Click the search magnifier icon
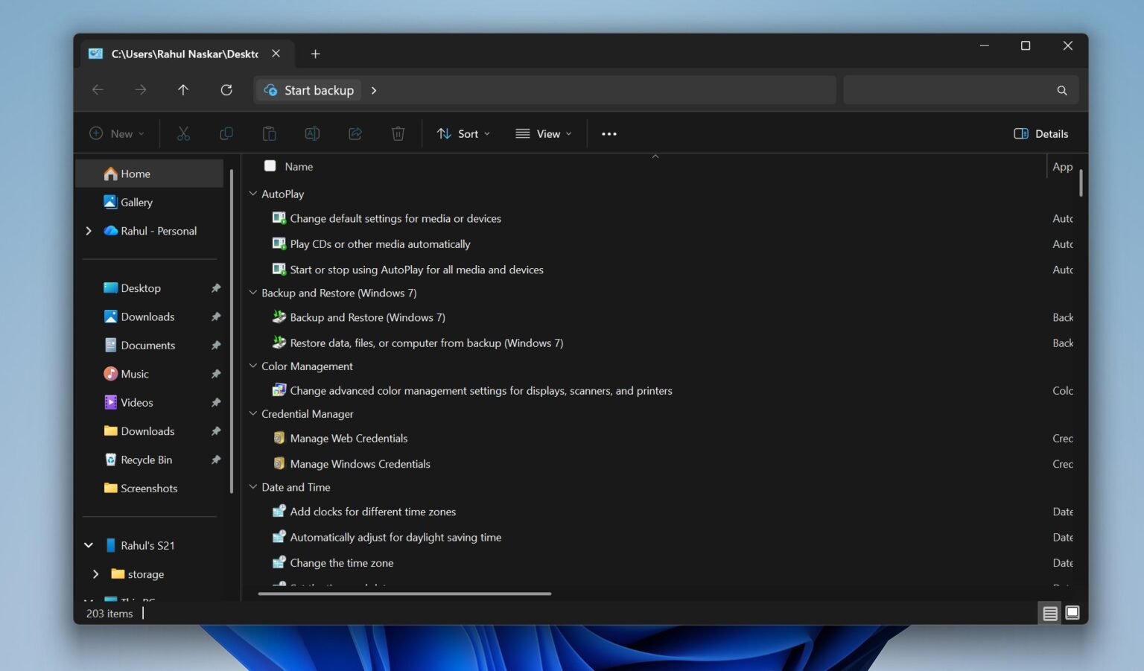The height and width of the screenshot is (671, 1144). (x=1062, y=90)
